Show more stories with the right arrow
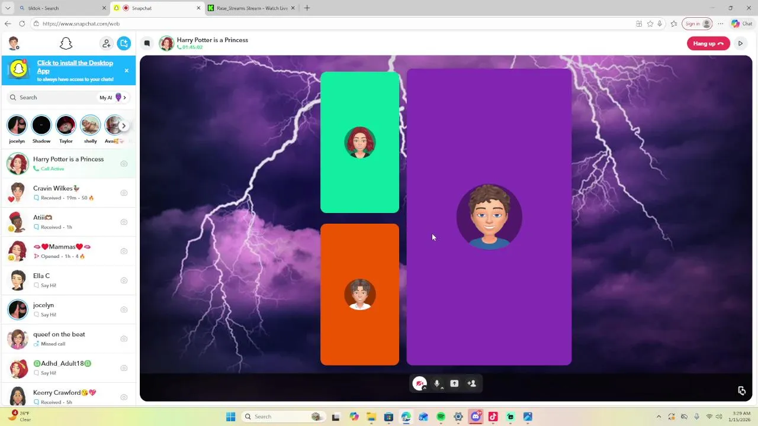Image resolution: width=758 pixels, height=426 pixels. click(x=123, y=125)
